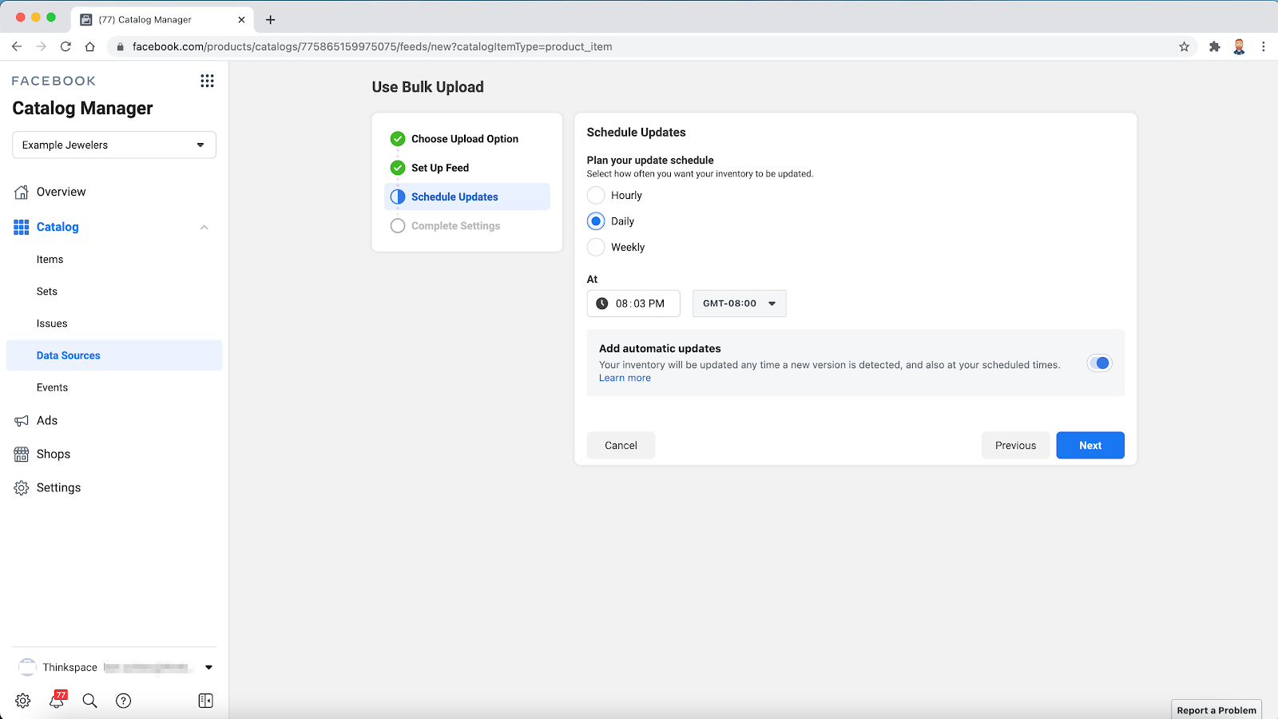Collapse the Catalog section chevron
This screenshot has height=719, width=1278.
point(204,227)
